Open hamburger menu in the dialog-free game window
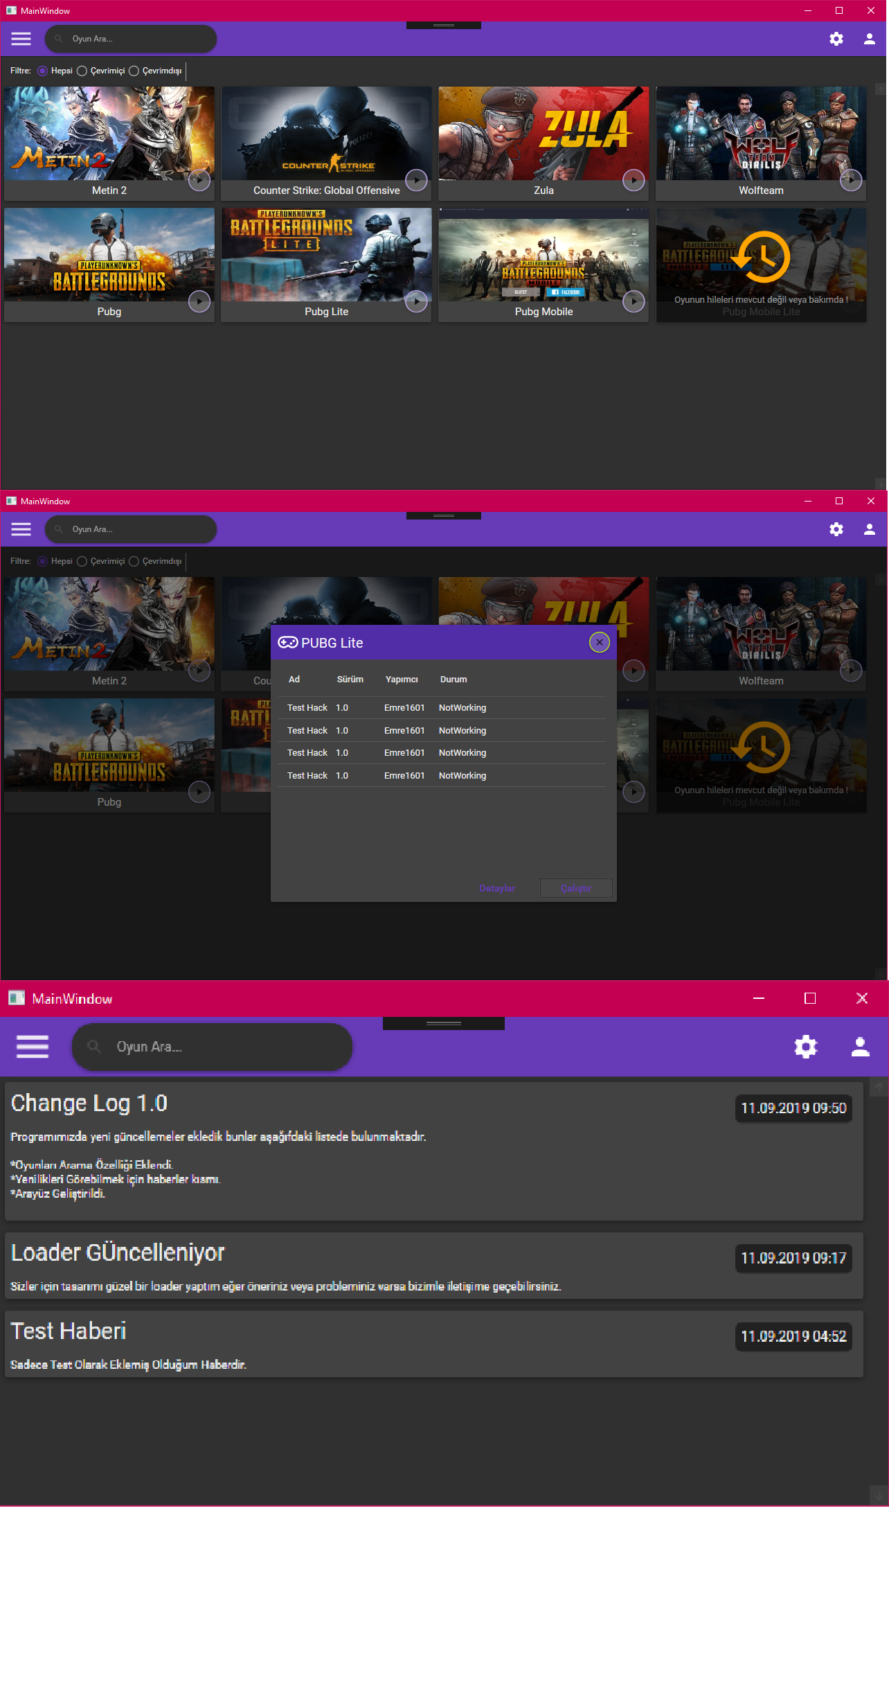The width and height of the screenshot is (889, 1693). point(21,39)
